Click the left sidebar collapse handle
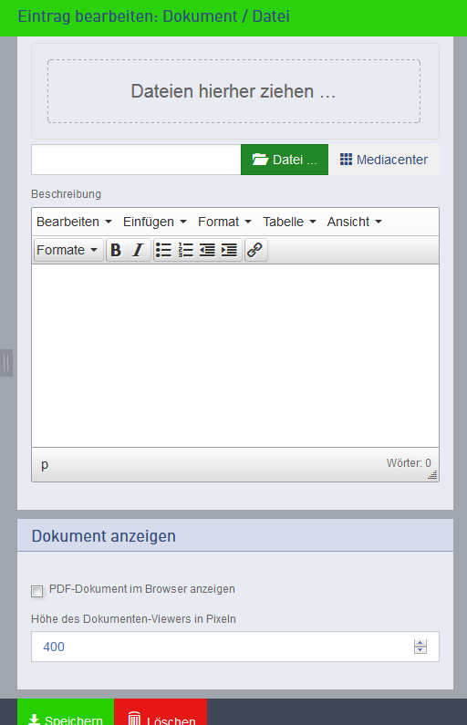The height and width of the screenshot is (725, 467). point(6,363)
